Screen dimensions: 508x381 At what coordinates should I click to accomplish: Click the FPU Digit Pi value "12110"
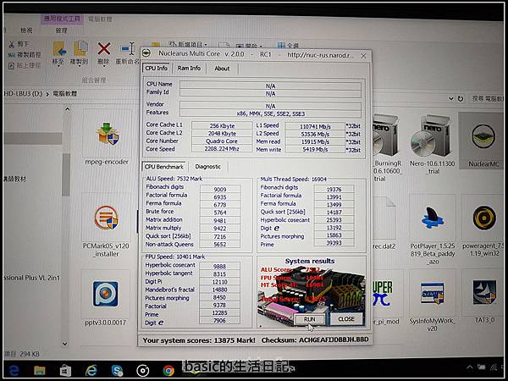(x=219, y=282)
